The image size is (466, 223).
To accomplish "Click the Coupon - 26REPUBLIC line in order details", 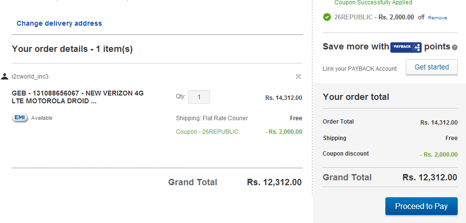I will [x=207, y=132].
